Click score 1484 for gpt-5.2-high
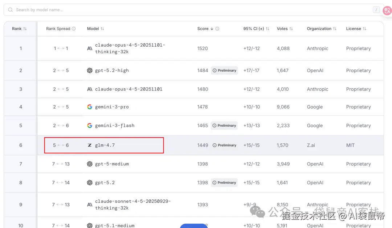The image size is (392, 228). 203,71
